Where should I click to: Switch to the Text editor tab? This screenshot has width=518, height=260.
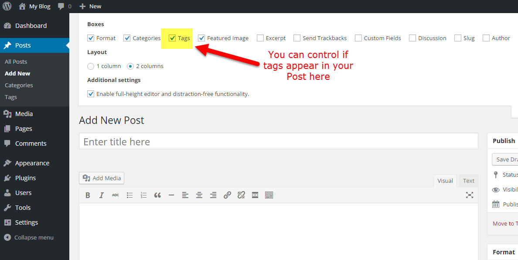[469, 181]
